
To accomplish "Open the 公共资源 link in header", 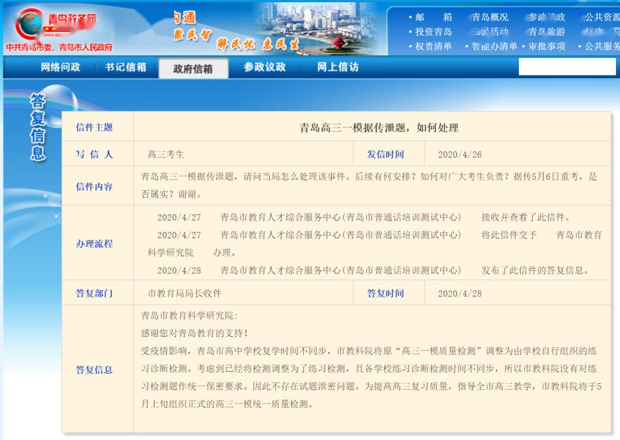I will (x=602, y=17).
